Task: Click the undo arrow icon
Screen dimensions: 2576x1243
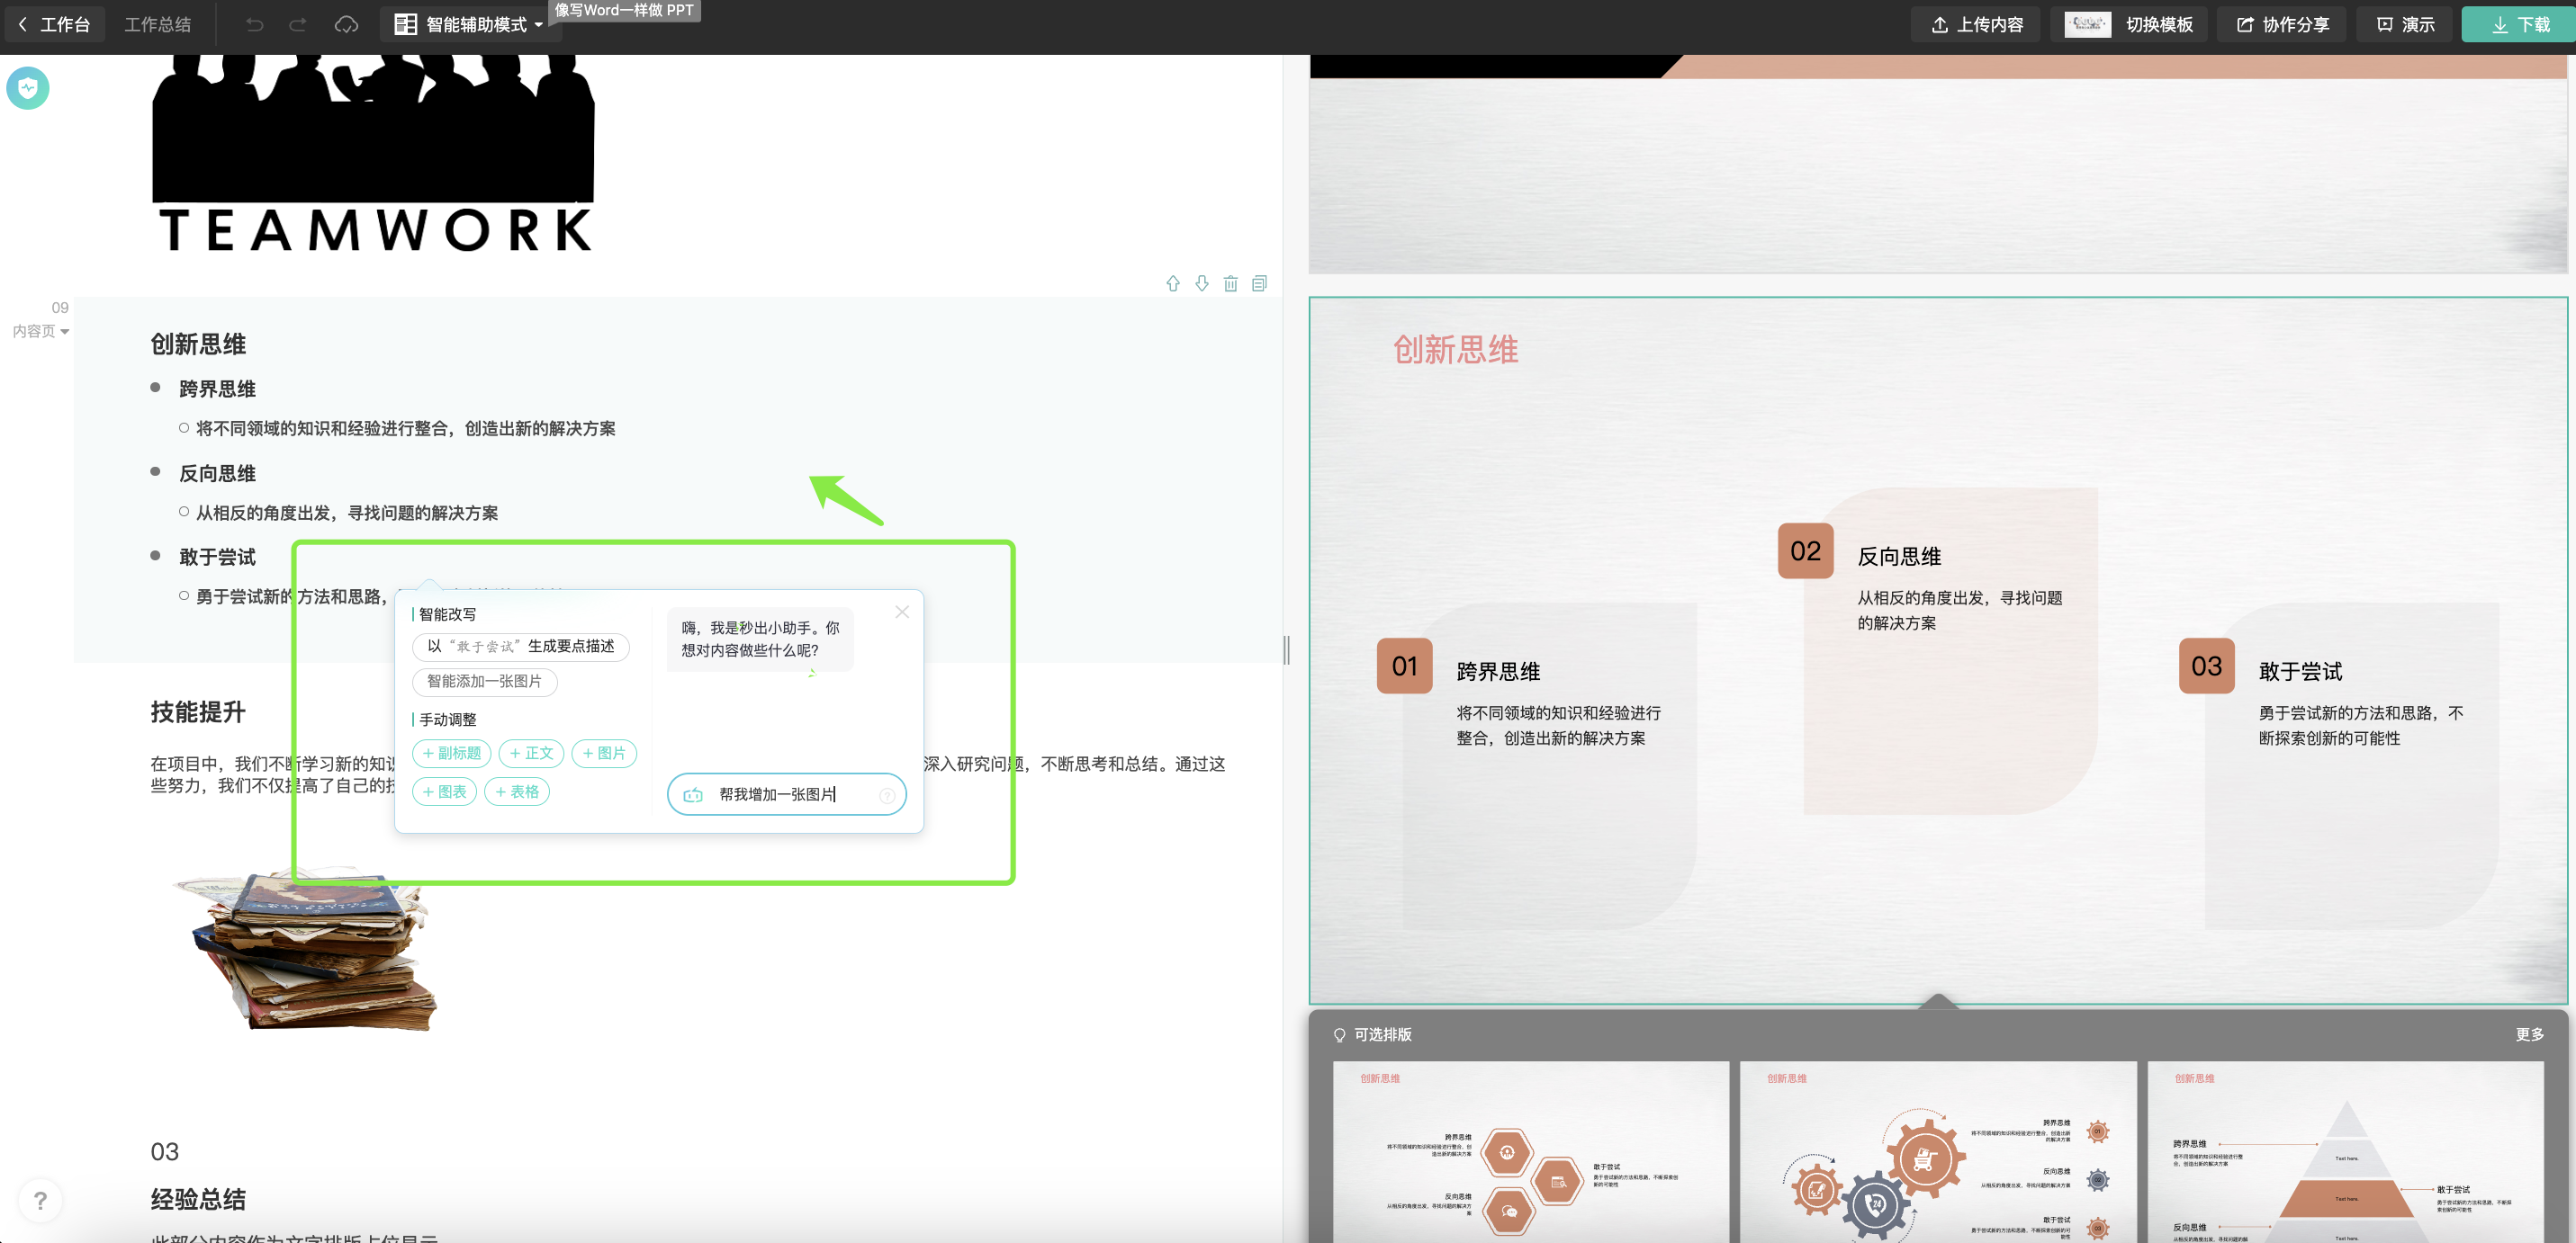Action: click(x=254, y=24)
